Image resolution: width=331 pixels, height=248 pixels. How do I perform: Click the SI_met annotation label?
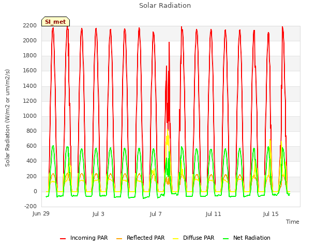(x=55, y=22)
